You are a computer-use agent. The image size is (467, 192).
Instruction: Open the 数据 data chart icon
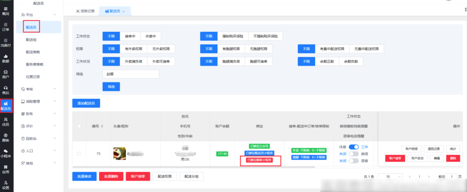(x=6, y=58)
